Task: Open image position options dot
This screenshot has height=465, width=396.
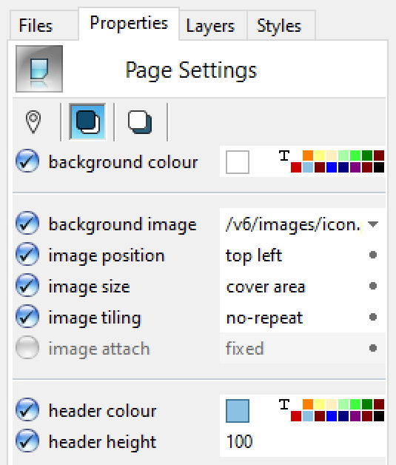Action: 373,255
